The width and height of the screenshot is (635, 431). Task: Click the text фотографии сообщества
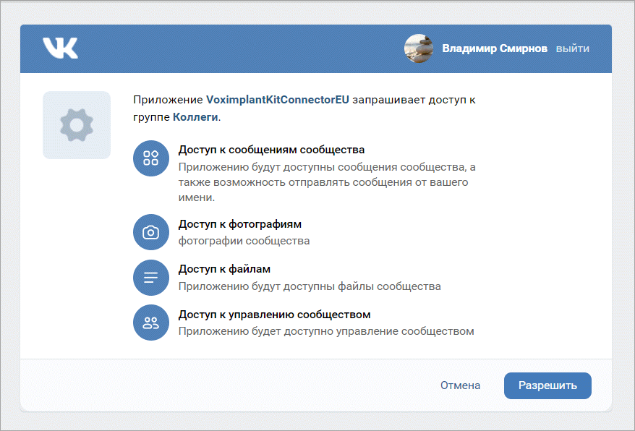(244, 241)
